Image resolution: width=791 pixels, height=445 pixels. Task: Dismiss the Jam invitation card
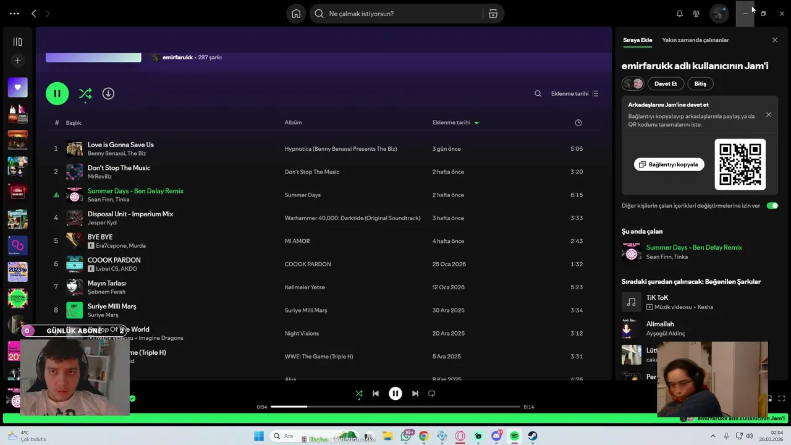(x=769, y=114)
